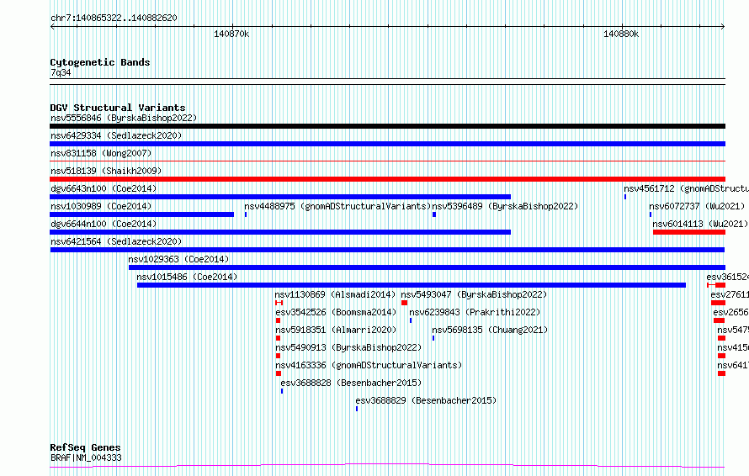749x476 pixels.
Task: Click the esv3542526 (Boomsma2014) label
Action: [x=336, y=312]
